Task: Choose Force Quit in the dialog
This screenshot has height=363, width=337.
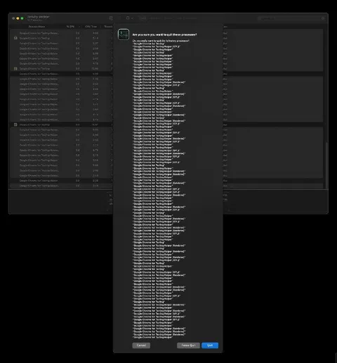Action: coord(188,345)
